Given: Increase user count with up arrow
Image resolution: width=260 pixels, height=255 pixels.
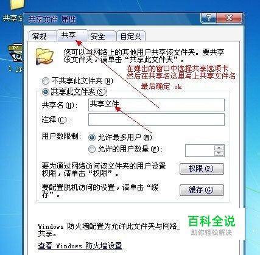Looking at the screenshot, I should pyautogui.click(x=219, y=148).
